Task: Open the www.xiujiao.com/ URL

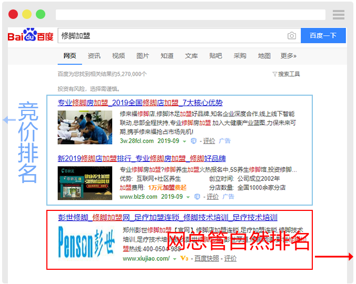Action: pyautogui.click(x=146, y=258)
